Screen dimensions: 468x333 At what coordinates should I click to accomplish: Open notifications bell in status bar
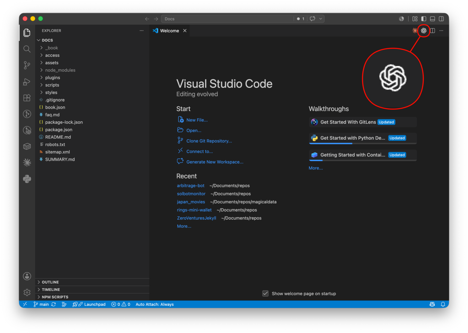pos(443,304)
